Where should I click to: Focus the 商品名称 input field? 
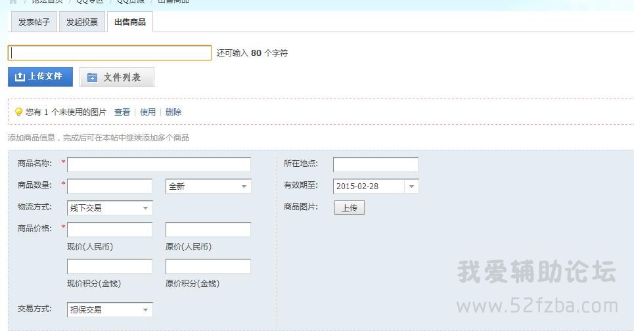click(159, 164)
